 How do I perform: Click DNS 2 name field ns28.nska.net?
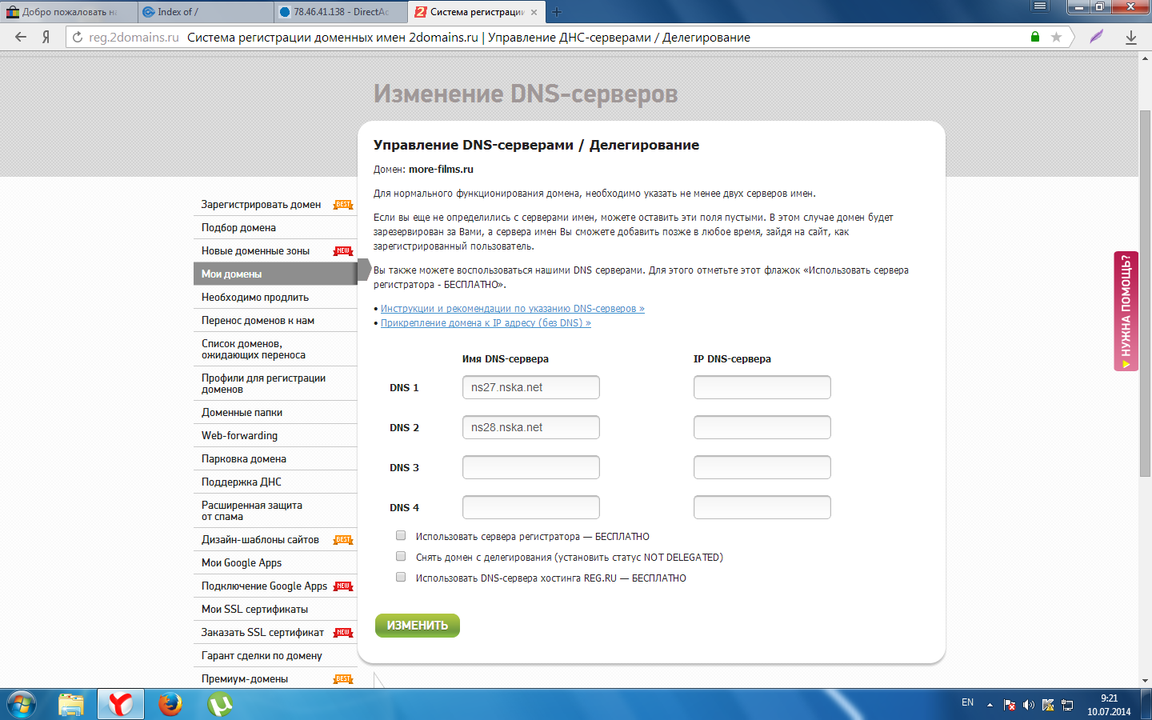click(531, 427)
